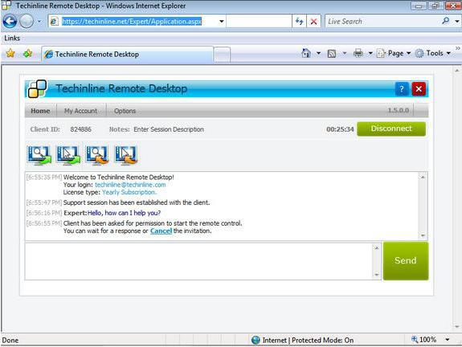Click the Links toolbar label

(x=12, y=38)
